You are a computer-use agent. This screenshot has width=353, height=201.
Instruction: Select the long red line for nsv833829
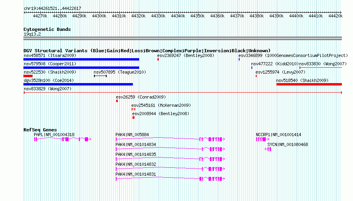183,93
